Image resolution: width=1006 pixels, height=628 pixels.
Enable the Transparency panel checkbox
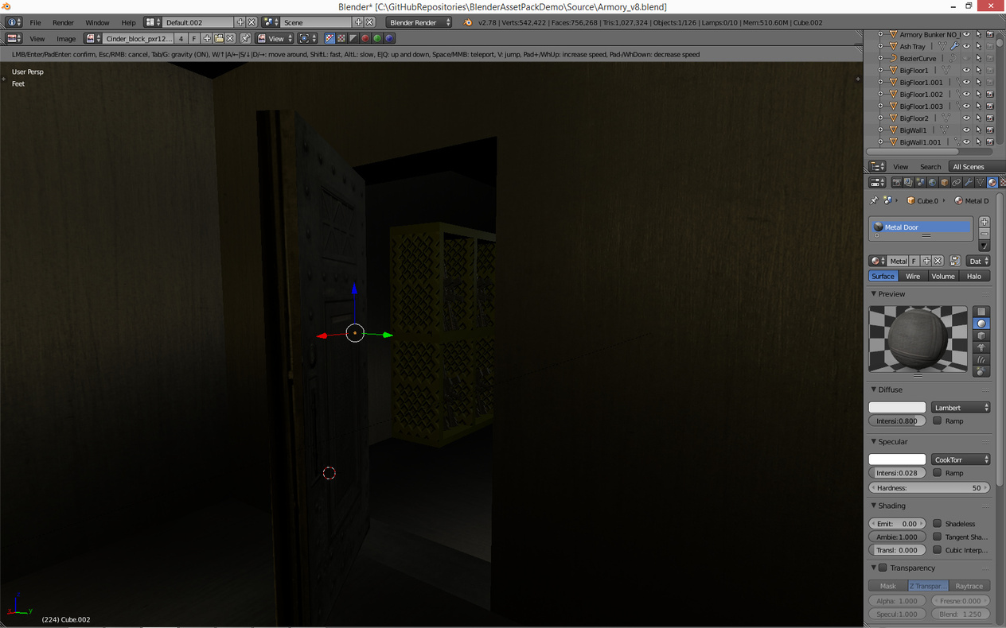(x=882, y=568)
